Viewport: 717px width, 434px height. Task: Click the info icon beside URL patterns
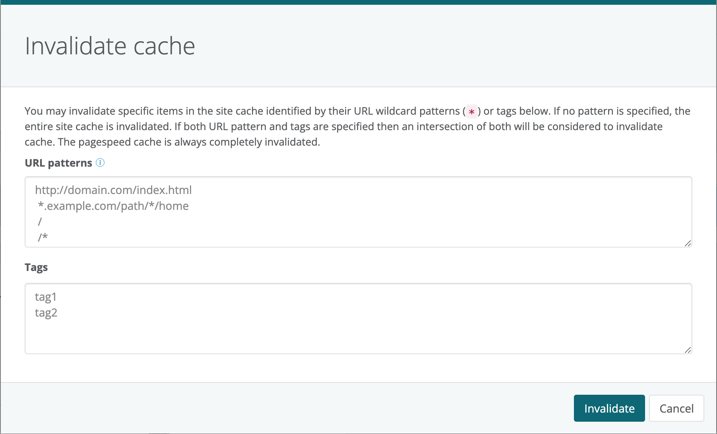(x=100, y=163)
